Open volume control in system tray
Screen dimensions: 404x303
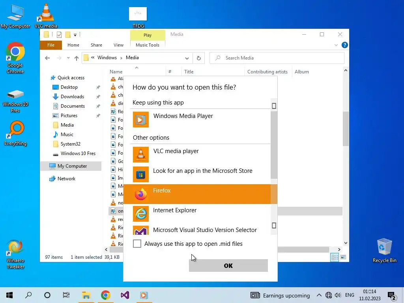[x=338, y=295]
